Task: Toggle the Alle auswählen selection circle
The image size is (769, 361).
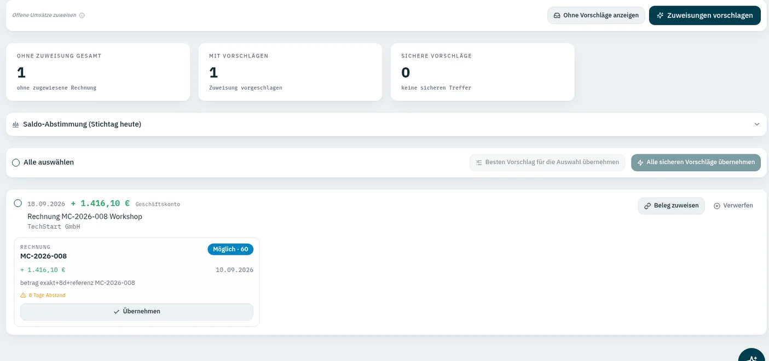Action: click(16, 162)
